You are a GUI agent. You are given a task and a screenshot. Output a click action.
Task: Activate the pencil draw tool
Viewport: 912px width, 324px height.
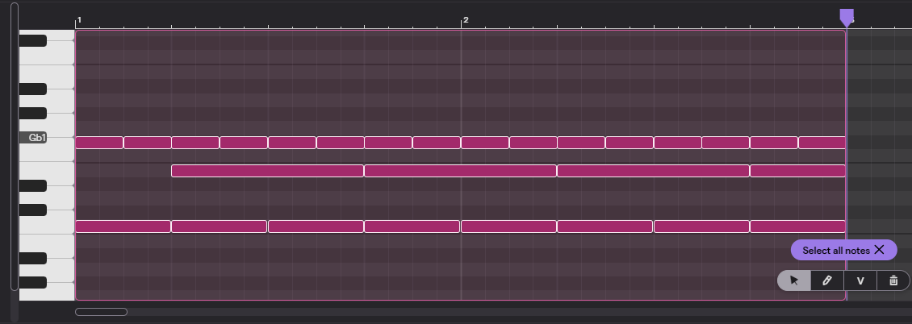coord(827,280)
